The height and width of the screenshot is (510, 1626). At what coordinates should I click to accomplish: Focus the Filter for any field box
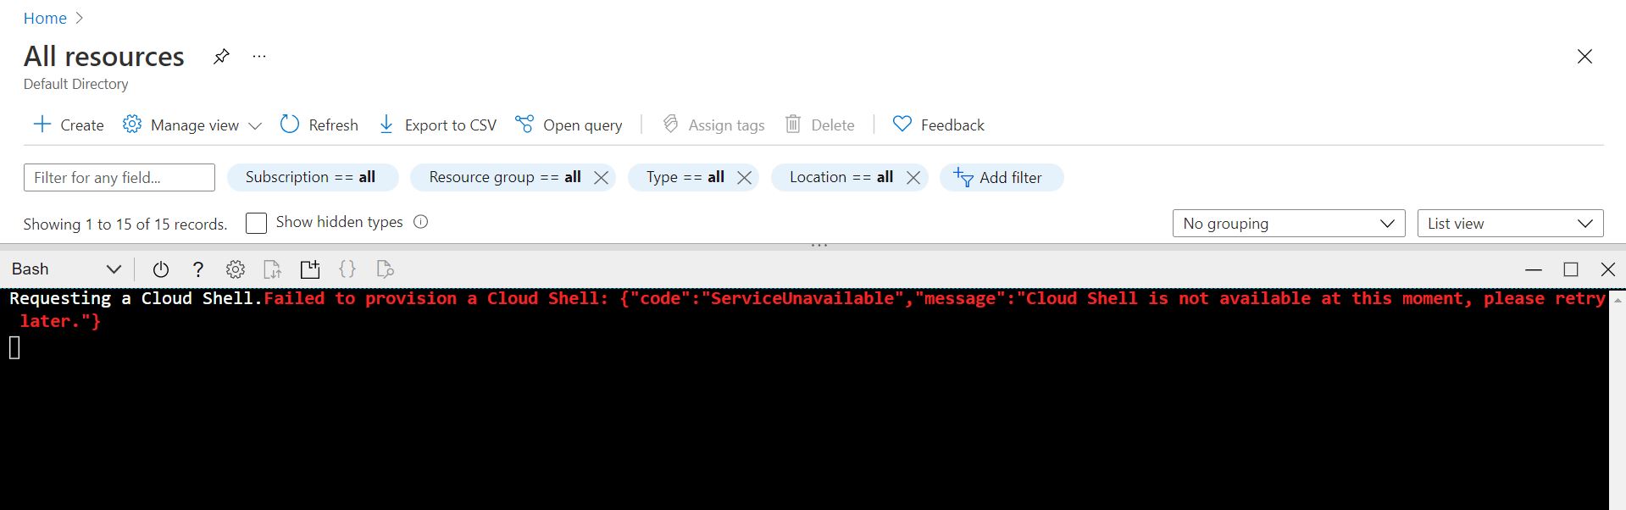(119, 177)
